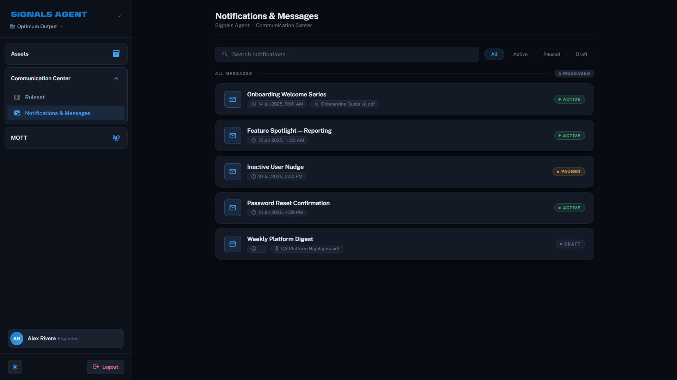Click the Onboarding Guide v2.pdf attachment

pos(344,104)
